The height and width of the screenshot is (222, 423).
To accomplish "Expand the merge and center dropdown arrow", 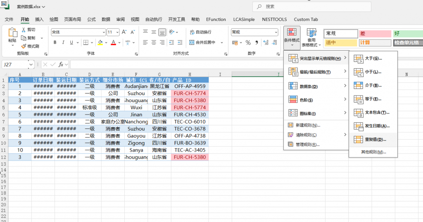I will point(222,42).
